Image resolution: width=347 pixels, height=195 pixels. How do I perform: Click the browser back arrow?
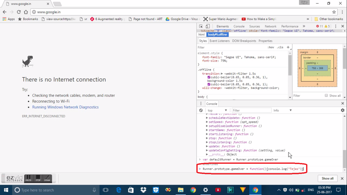click(5, 12)
